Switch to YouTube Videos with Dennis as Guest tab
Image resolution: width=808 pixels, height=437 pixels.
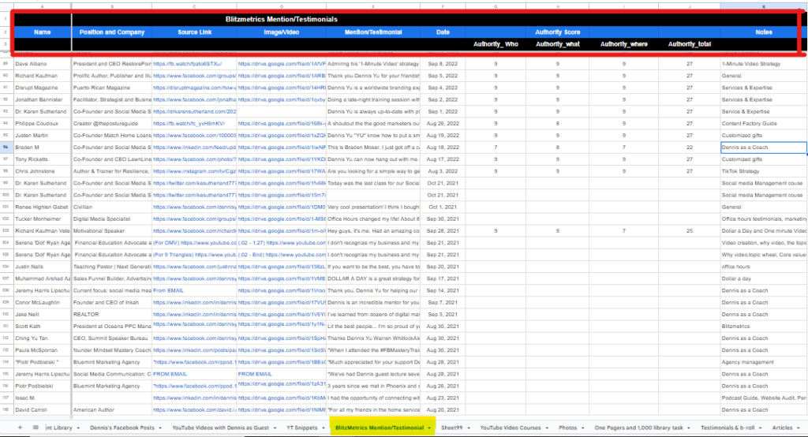tap(221, 428)
